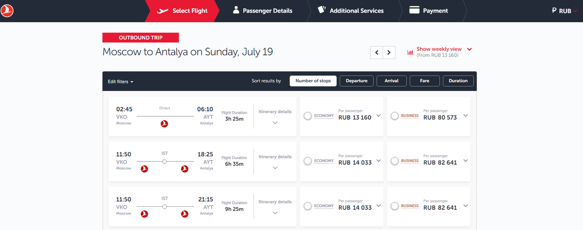Go to next day with right arrow
This screenshot has height=230, width=583.
coord(389,52)
